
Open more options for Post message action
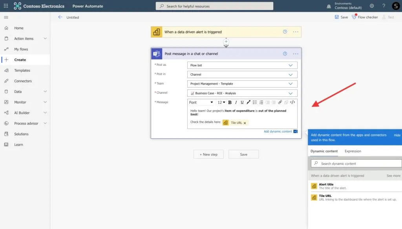pos(296,54)
